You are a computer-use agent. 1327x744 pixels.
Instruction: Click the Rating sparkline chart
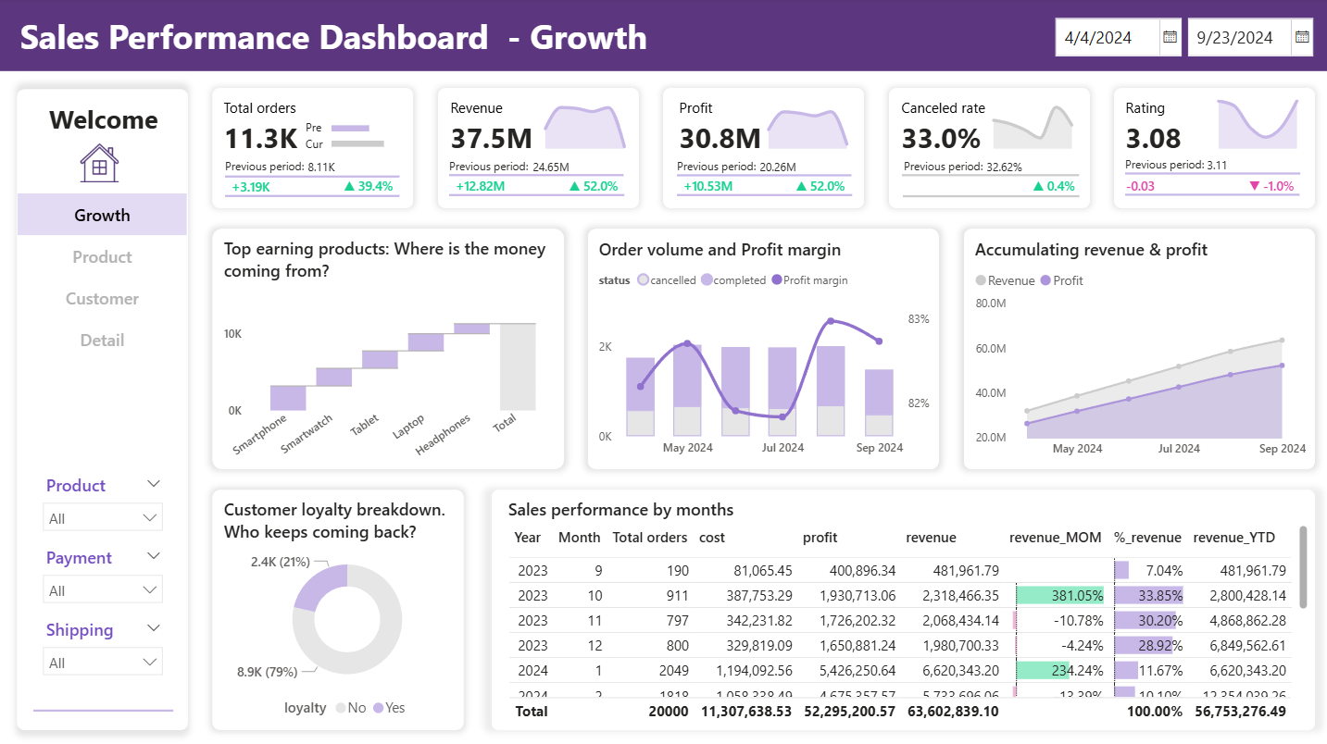pyautogui.click(x=1258, y=126)
